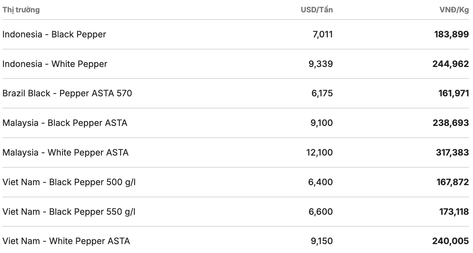The height and width of the screenshot is (253, 473).
Task: Click the USD/Tấn column header
Action: (317, 10)
